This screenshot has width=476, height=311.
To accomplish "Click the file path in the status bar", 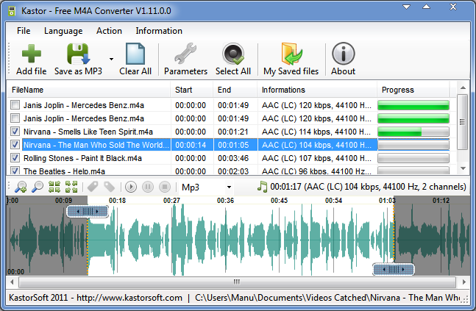I will click(x=327, y=298).
